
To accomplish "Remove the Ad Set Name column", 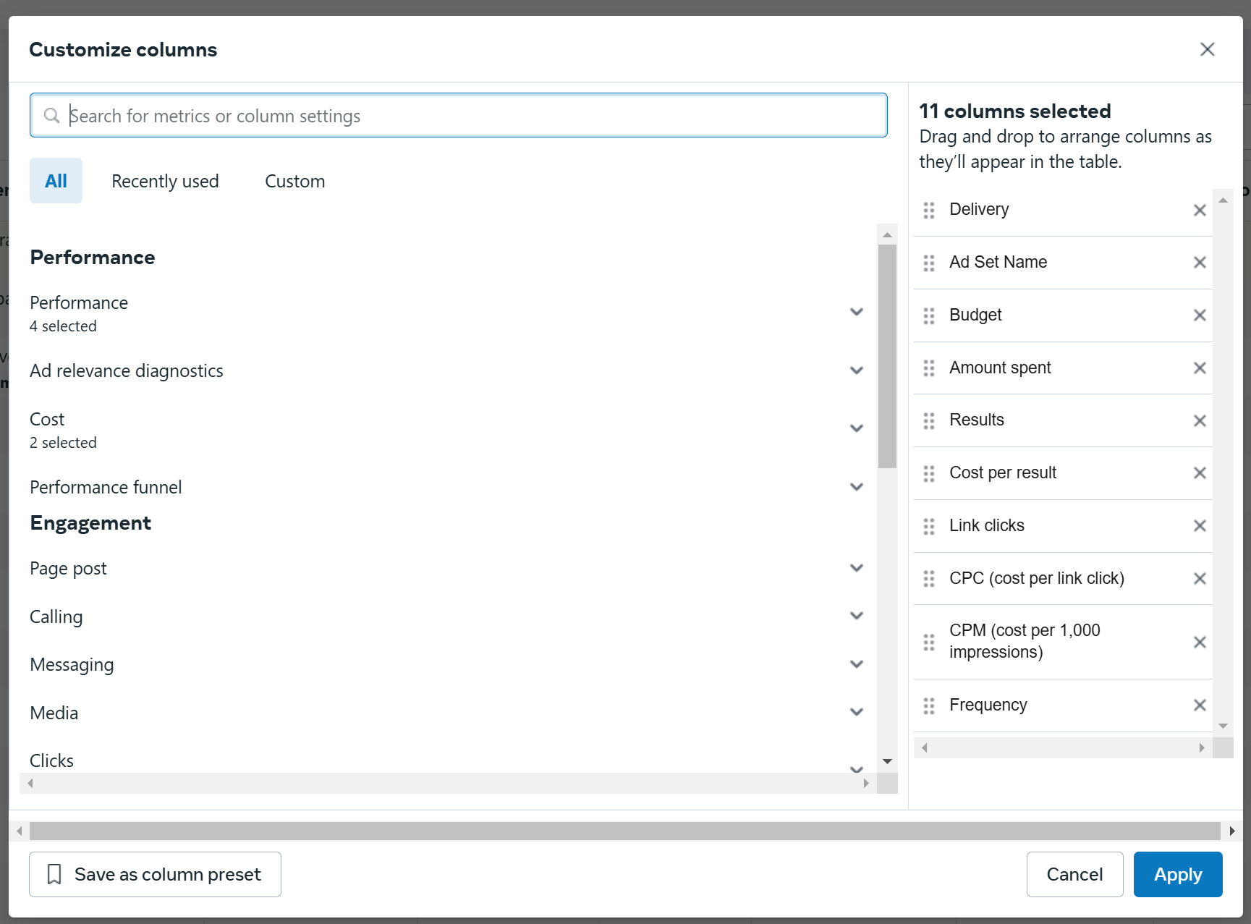I will 1200,263.
